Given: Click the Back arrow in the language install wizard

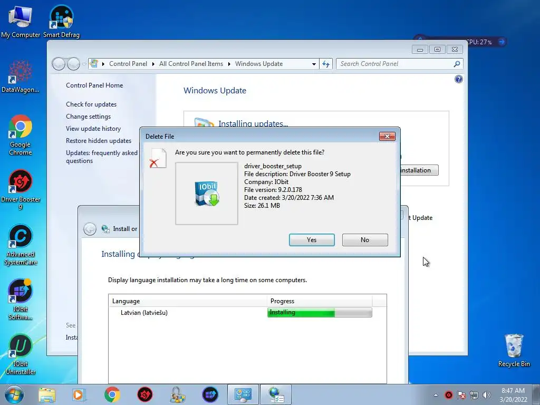Looking at the screenshot, I should tap(90, 229).
